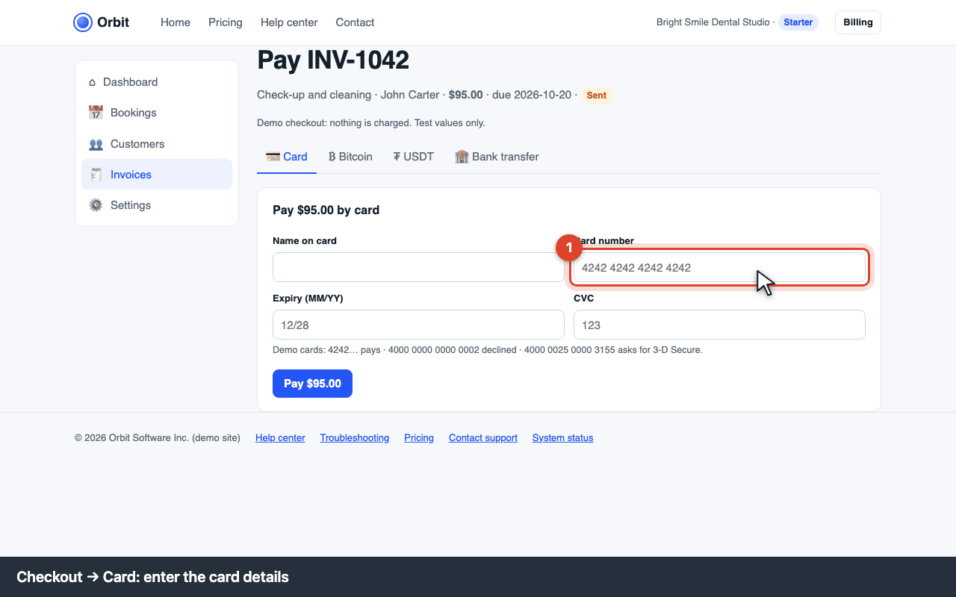The height and width of the screenshot is (597, 956).
Task: Click the Customers people icon
Action: (x=96, y=144)
